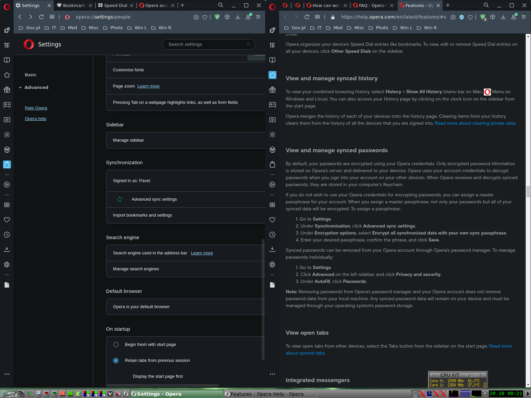The image size is (531, 398).
Task: Open the skull icon in right window sidebar
Action: pyautogui.click(x=272, y=150)
